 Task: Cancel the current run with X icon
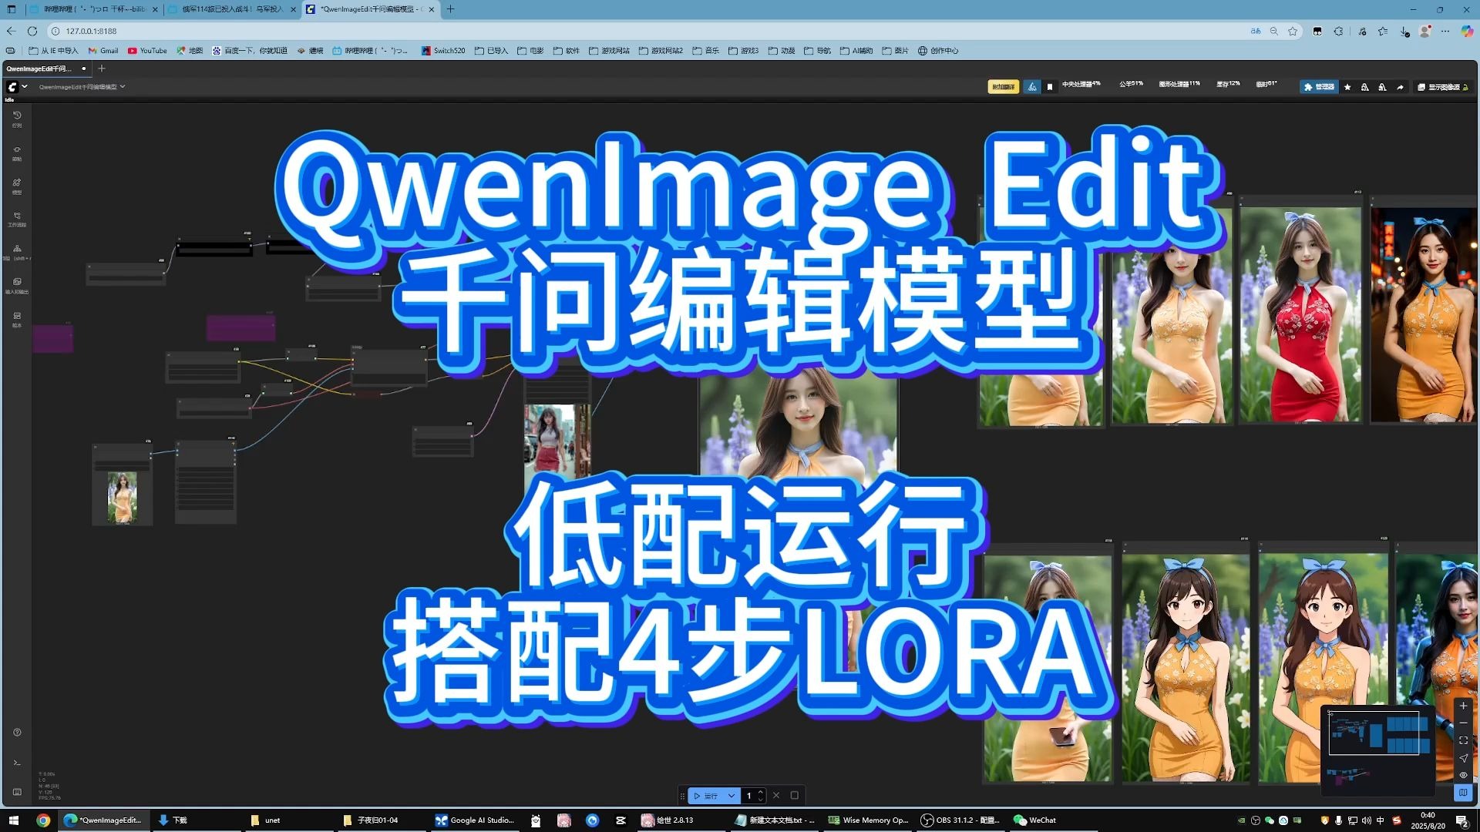pos(776,796)
